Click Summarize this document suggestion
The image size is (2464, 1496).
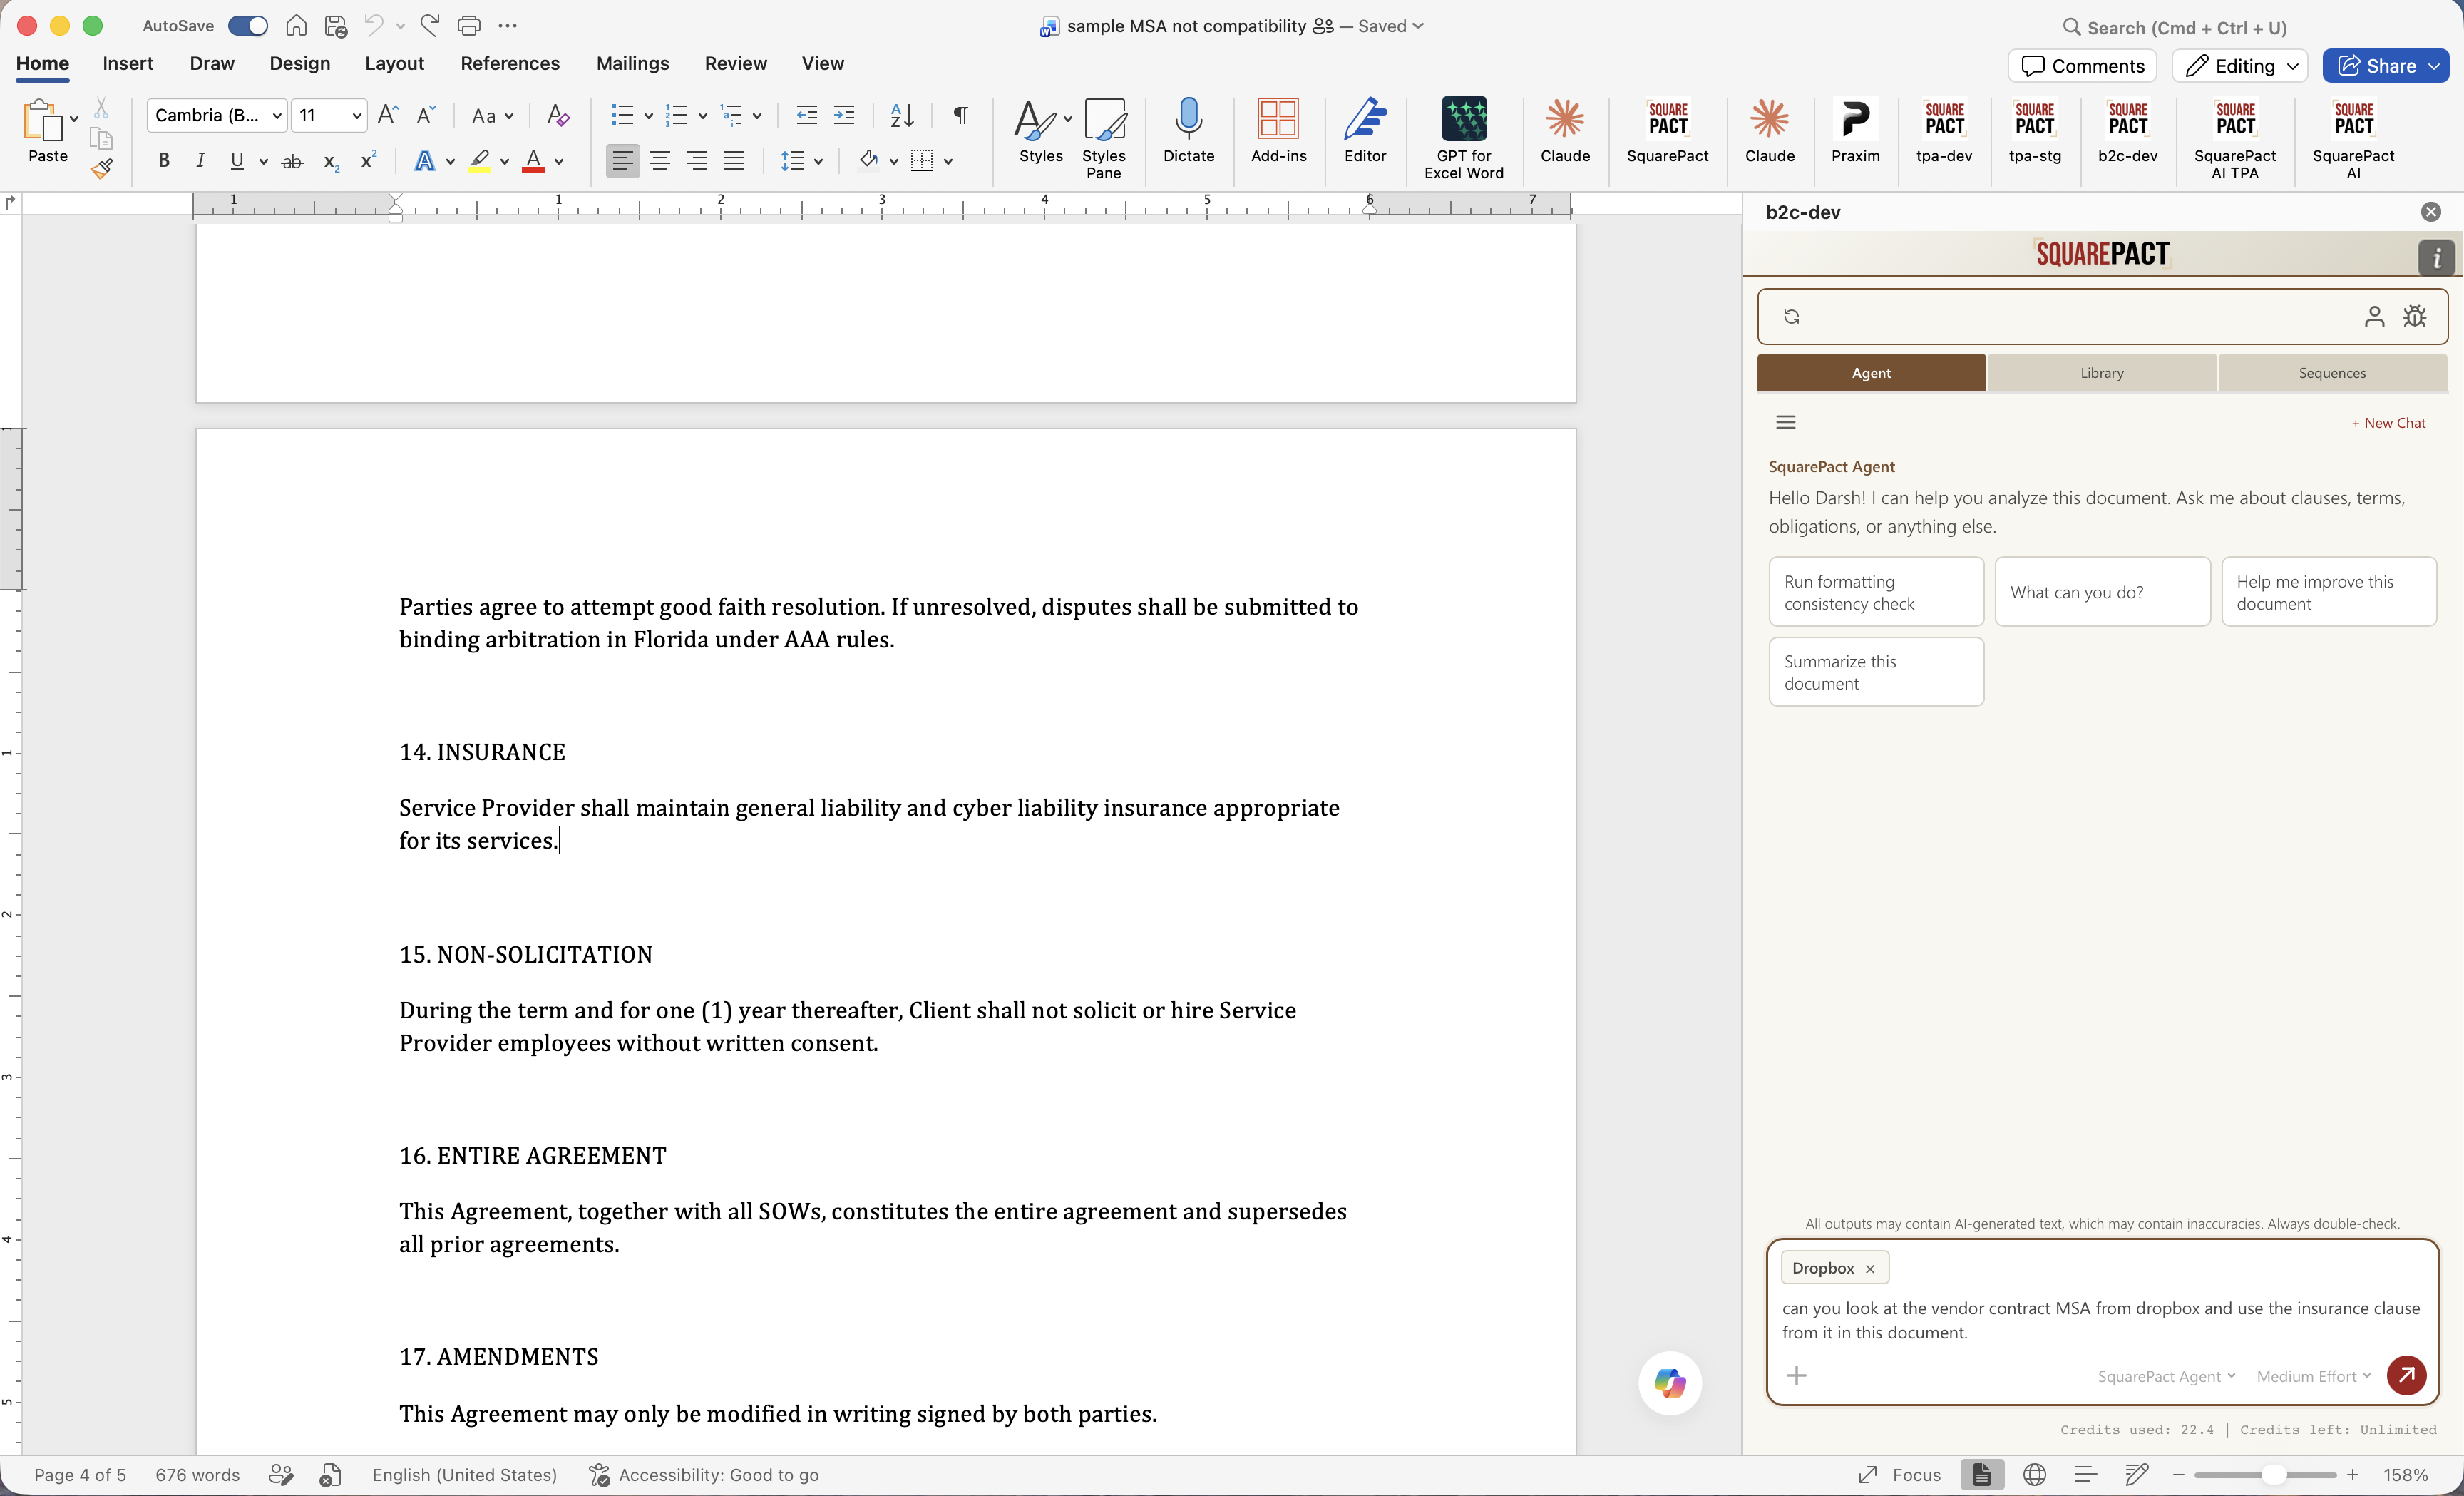click(1876, 672)
